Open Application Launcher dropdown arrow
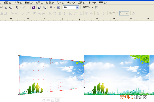 click(55, 7)
